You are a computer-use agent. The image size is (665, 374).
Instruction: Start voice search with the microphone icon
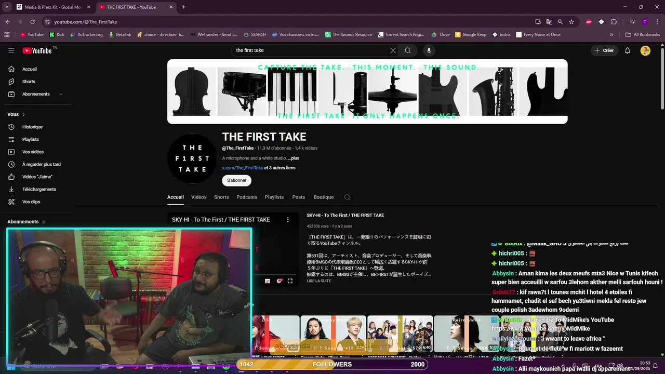click(429, 50)
